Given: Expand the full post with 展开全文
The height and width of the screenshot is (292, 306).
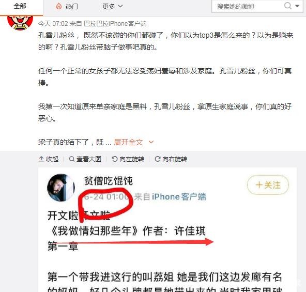Looking at the screenshot, I should point(128,142).
